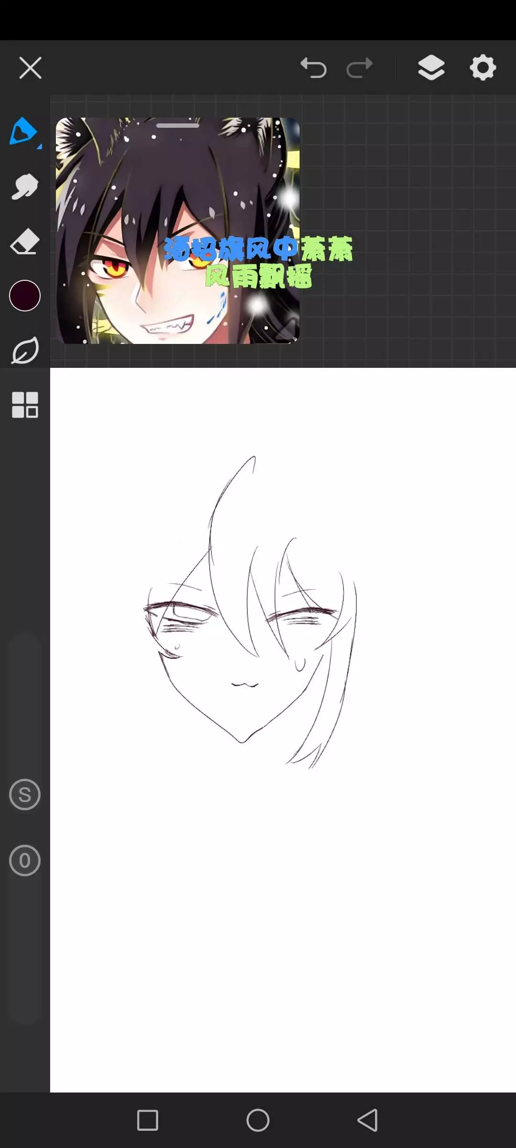Select the smudge finger tool

pos(24,187)
